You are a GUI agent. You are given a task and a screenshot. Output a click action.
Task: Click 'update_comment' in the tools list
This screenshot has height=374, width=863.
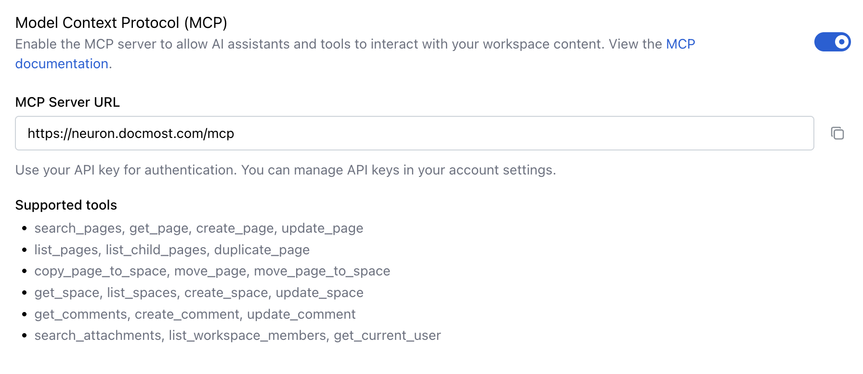pos(301,314)
